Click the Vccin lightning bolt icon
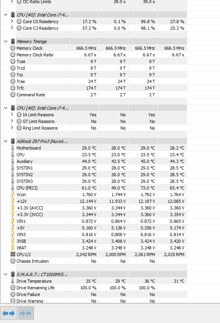 [x=13, y=195]
